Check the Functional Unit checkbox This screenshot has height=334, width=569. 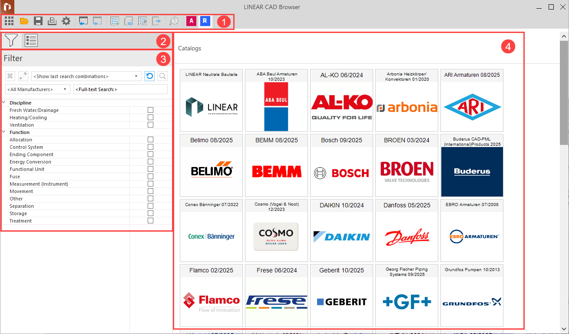[x=151, y=169]
